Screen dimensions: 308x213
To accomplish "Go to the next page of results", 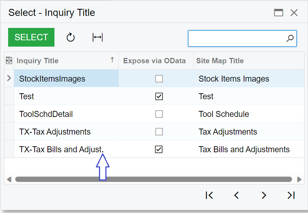I will click(264, 195).
